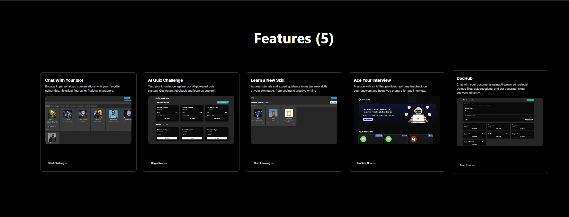
Task: Click the Ace Your Interview preview image
Action: (x=397, y=120)
